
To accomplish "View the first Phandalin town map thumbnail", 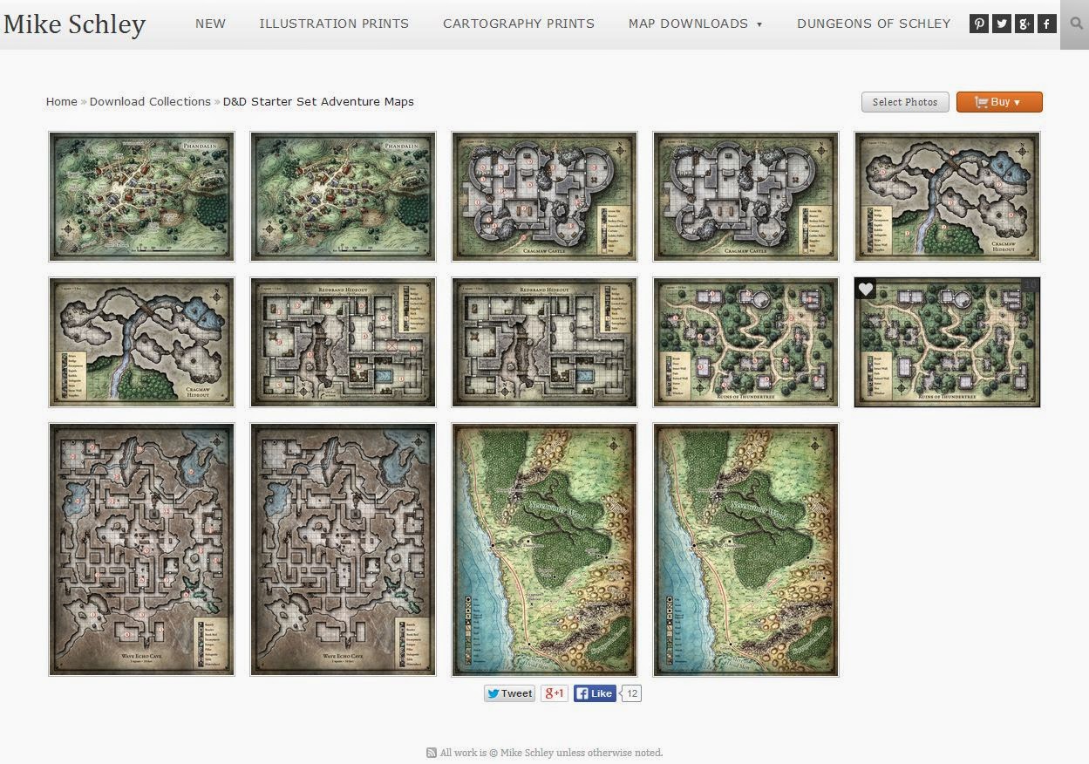I will click(x=140, y=196).
